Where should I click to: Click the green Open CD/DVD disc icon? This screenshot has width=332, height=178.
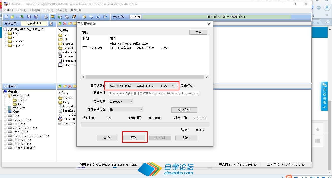point(22,17)
